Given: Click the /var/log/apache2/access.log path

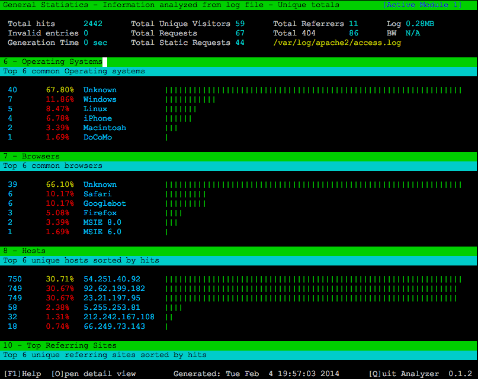Looking at the screenshot, I should pos(337,43).
